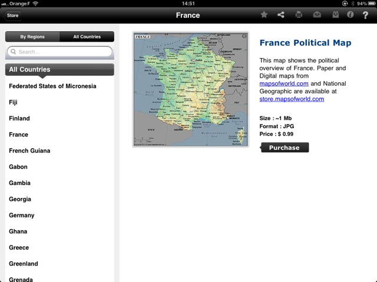
Task: Select Germany in the country list
Action: pyautogui.click(x=22, y=215)
